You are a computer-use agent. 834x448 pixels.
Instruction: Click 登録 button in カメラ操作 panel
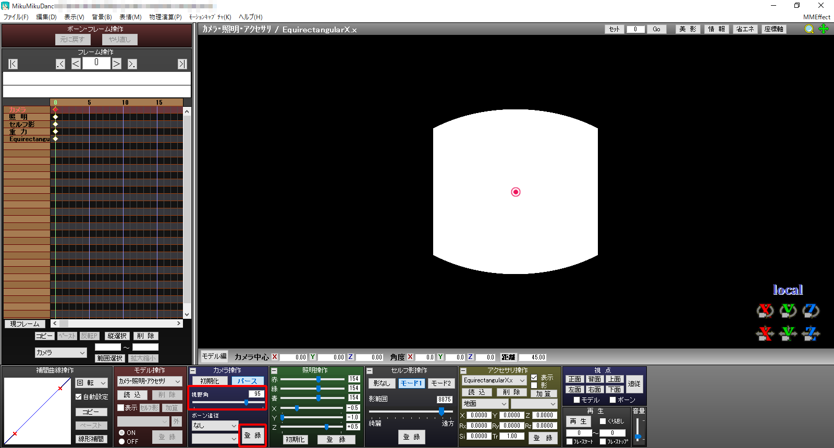253,435
